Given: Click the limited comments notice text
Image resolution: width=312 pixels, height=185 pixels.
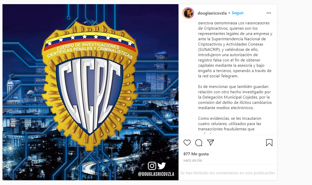Looking at the screenshot, I should [228, 173].
